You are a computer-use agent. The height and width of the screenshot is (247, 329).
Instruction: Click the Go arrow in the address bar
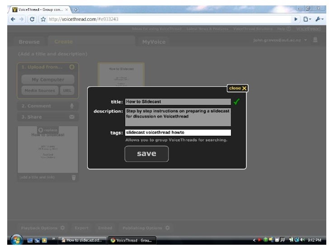point(296,19)
